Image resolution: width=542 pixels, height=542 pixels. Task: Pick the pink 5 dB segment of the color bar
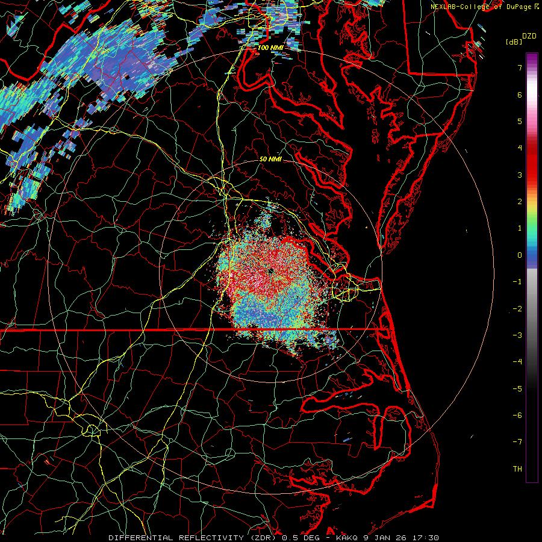pos(532,121)
